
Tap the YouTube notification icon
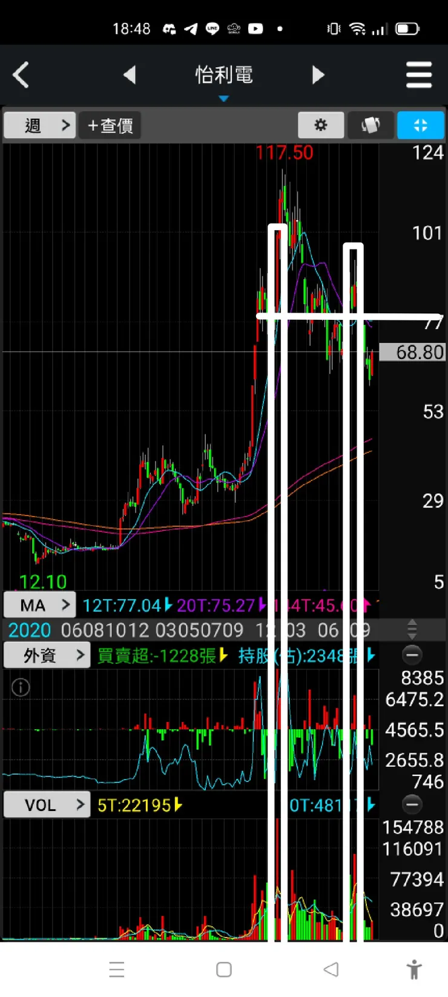pos(255,28)
